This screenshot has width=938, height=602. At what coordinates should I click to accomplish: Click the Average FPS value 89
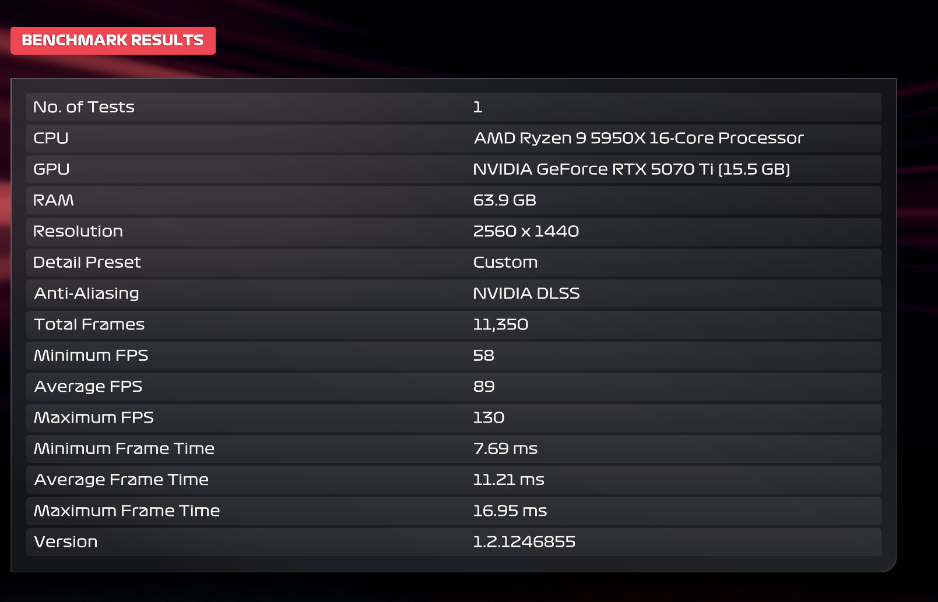coord(483,387)
